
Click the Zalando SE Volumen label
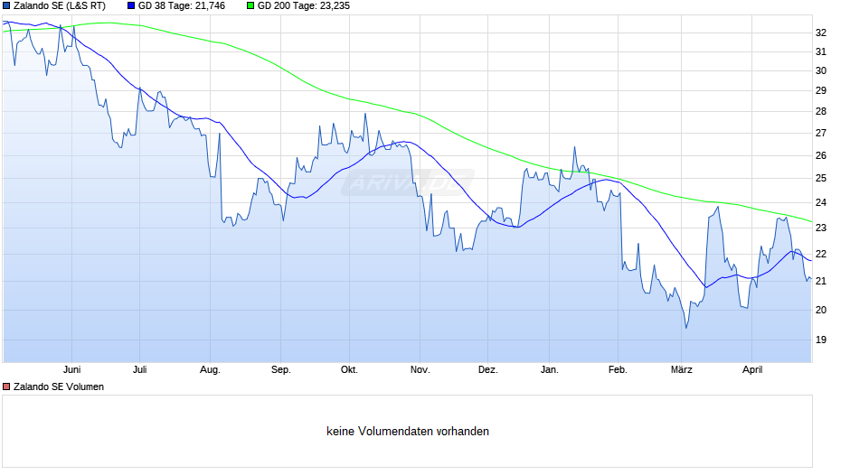(x=59, y=387)
